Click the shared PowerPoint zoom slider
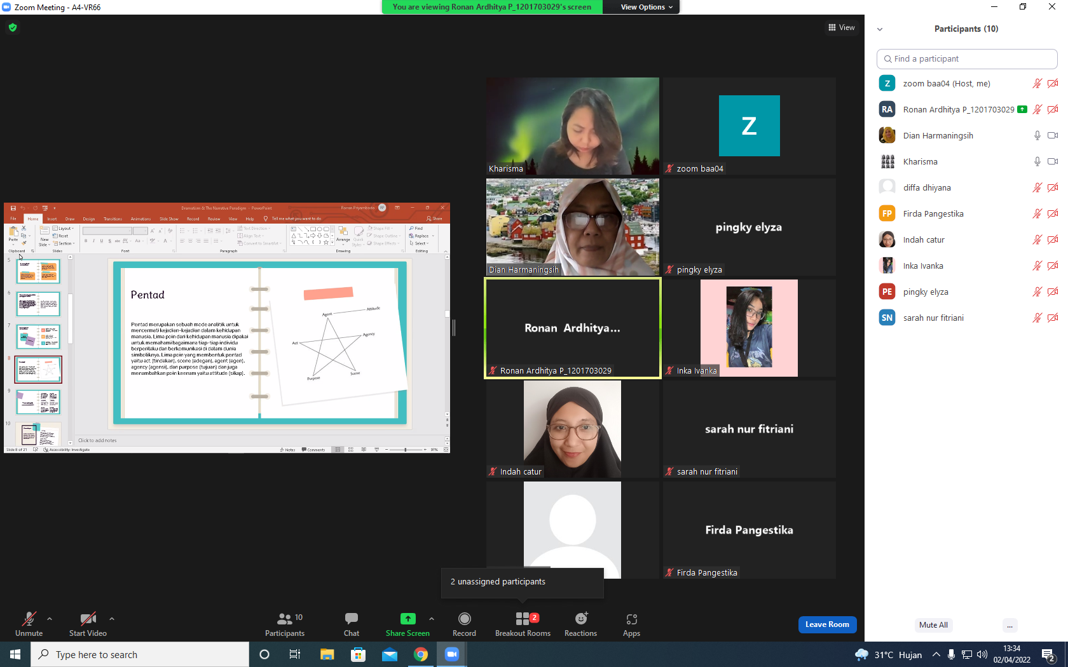The width and height of the screenshot is (1068, 667). click(x=406, y=450)
